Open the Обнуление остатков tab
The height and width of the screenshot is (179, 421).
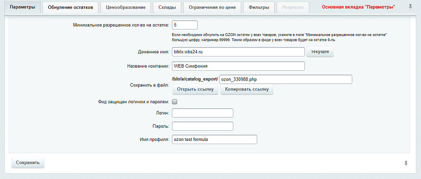click(71, 7)
